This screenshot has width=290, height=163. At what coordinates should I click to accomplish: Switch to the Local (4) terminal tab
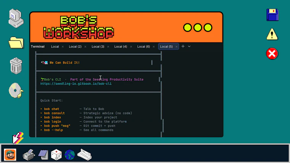(121, 46)
